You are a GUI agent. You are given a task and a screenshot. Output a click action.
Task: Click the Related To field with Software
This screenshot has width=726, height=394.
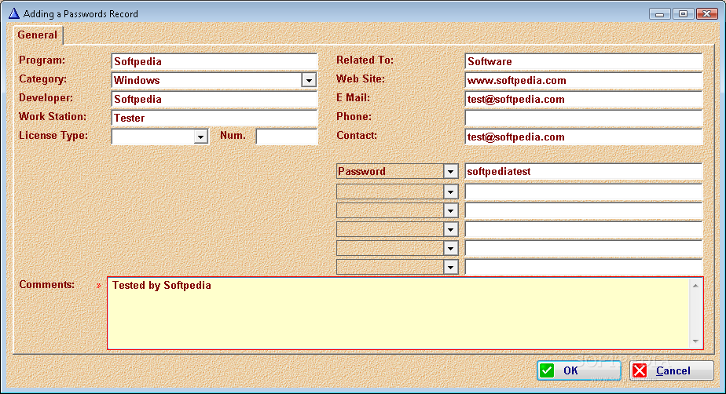click(x=583, y=61)
